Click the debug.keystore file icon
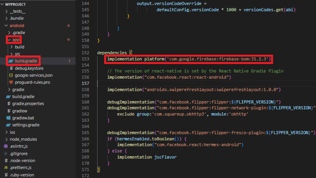This screenshot has width=316, height=178. (x=12, y=68)
